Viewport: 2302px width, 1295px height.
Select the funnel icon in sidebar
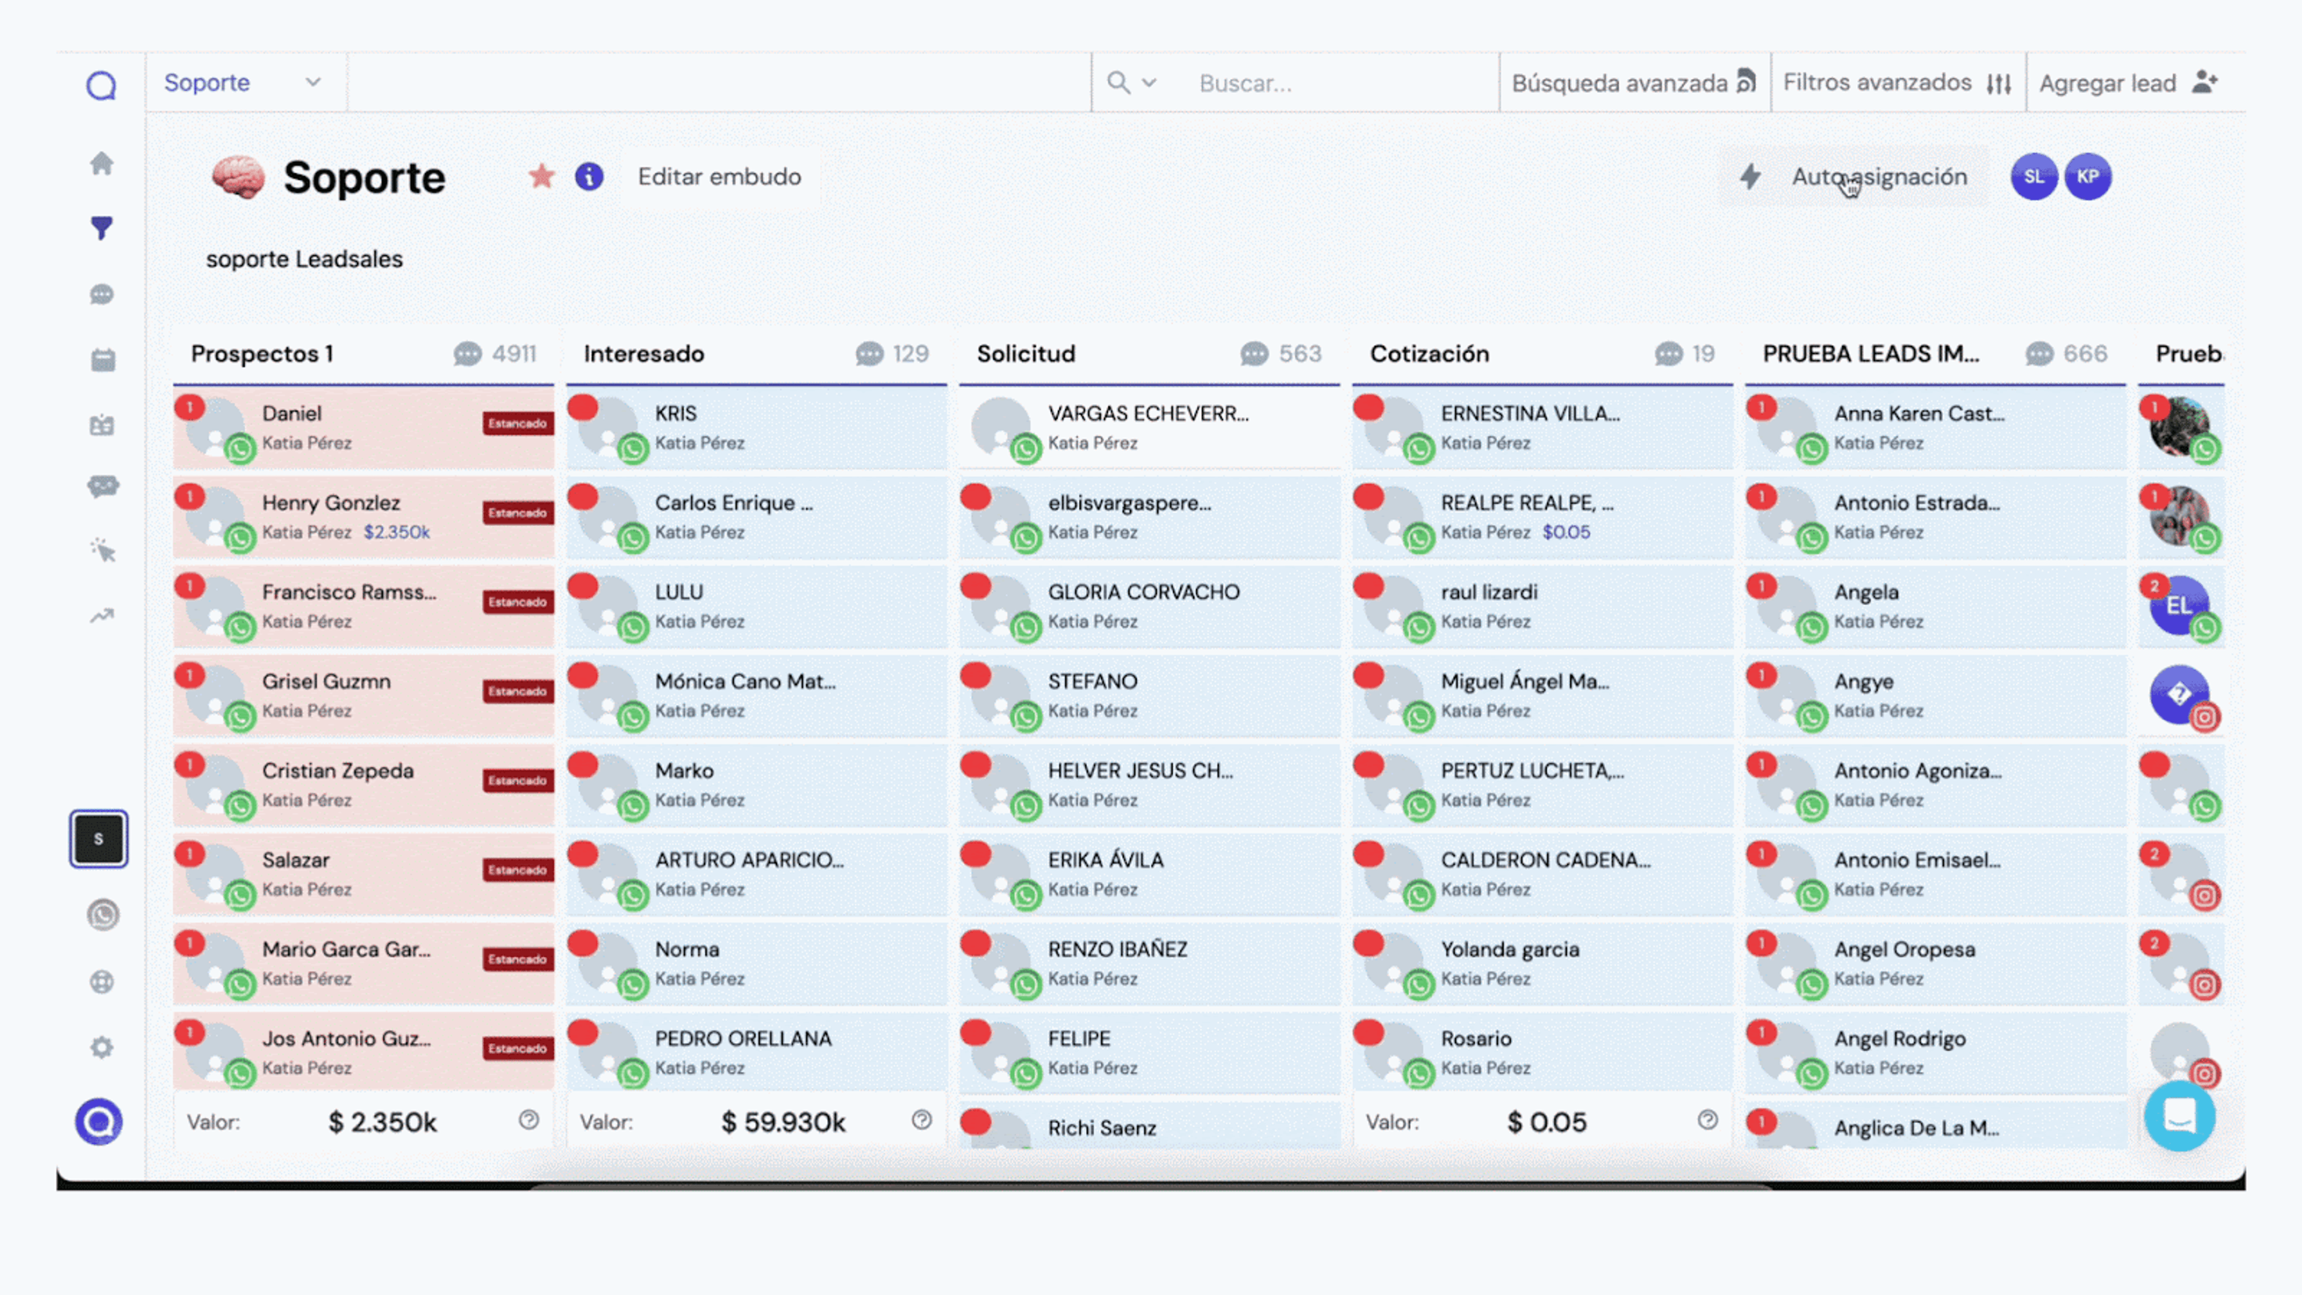point(102,229)
